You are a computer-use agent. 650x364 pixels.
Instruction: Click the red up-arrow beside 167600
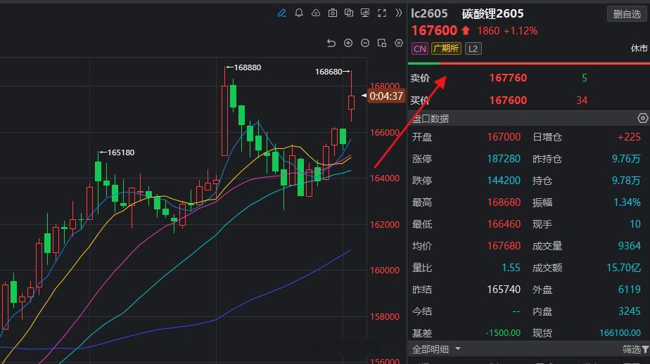pos(466,31)
